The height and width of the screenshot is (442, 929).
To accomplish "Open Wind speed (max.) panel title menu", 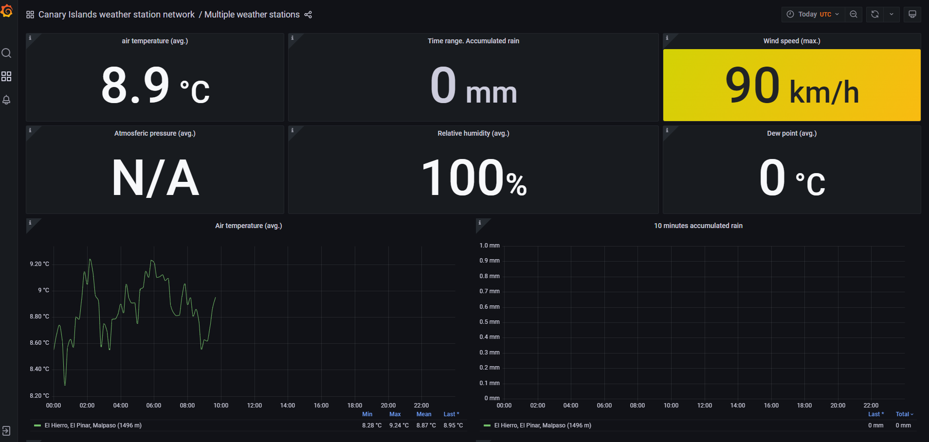I will click(x=792, y=41).
